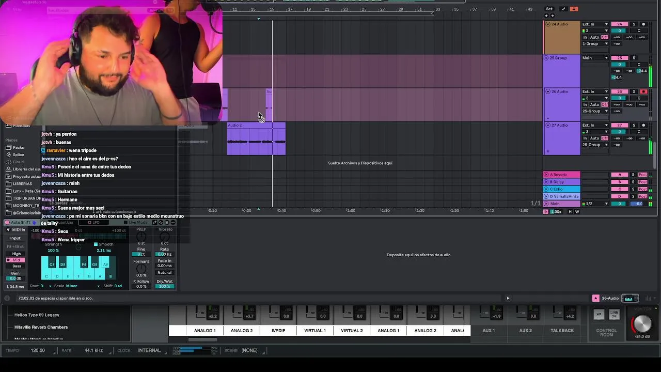Screen dimensions: 661x372
Task: Disarm the red record button on 26 Audio
Action: coord(643,91)
